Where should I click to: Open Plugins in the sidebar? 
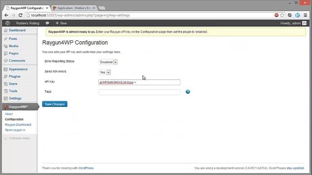15,76
